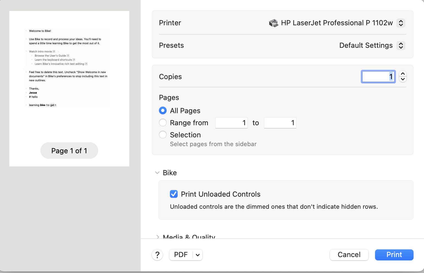Open the PDF dropdown arrow

pos(198,255)
